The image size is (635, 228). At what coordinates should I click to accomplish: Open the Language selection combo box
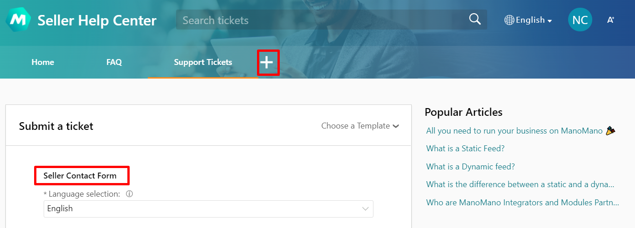click(x=208, y=209)
